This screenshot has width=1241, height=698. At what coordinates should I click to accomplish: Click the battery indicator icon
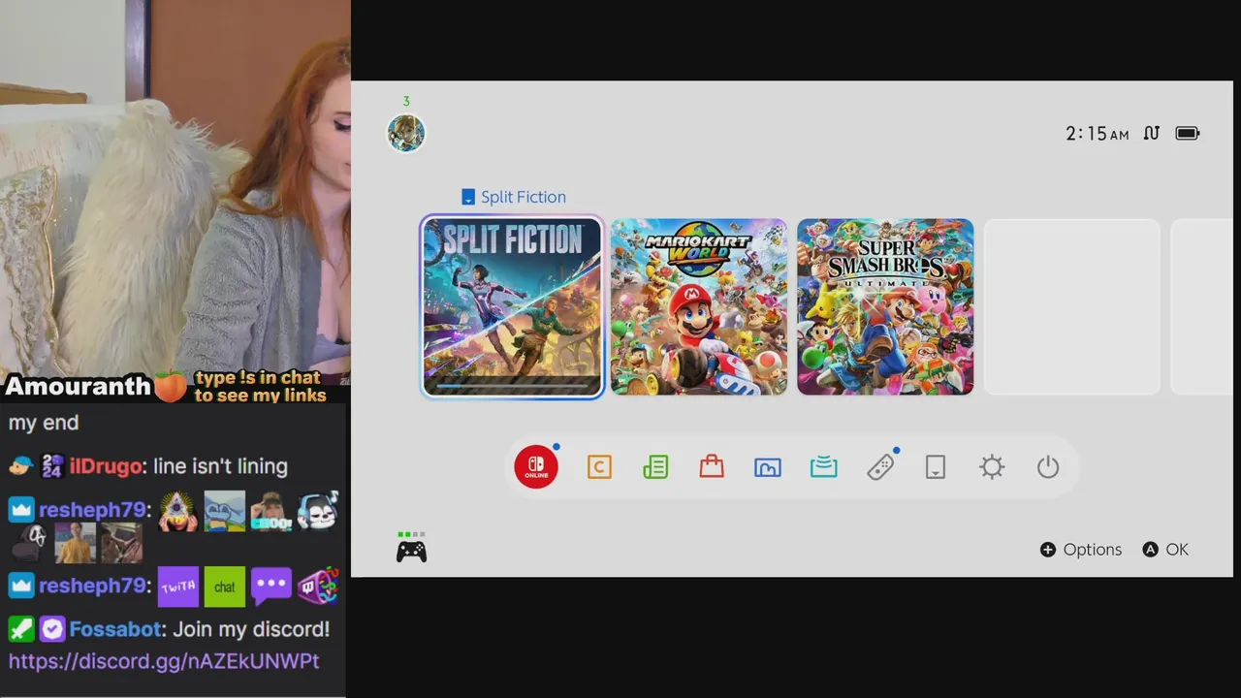pyautogui.click(x=1188, y=134)
